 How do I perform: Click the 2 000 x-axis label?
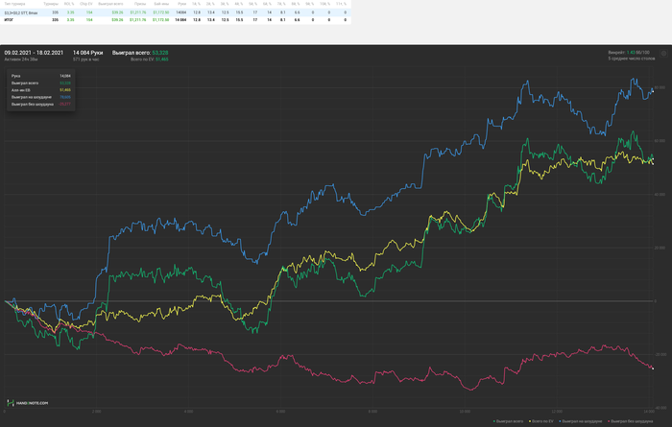96,411
